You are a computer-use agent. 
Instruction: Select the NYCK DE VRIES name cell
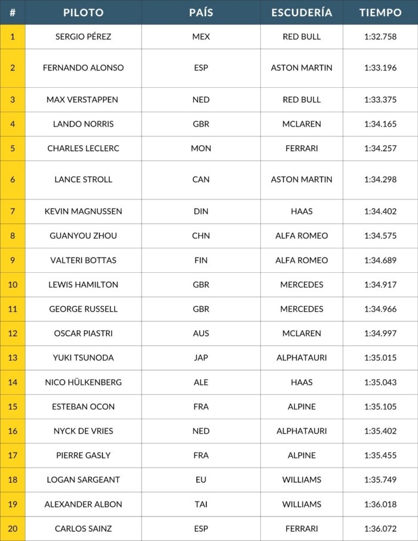(83, 431)
